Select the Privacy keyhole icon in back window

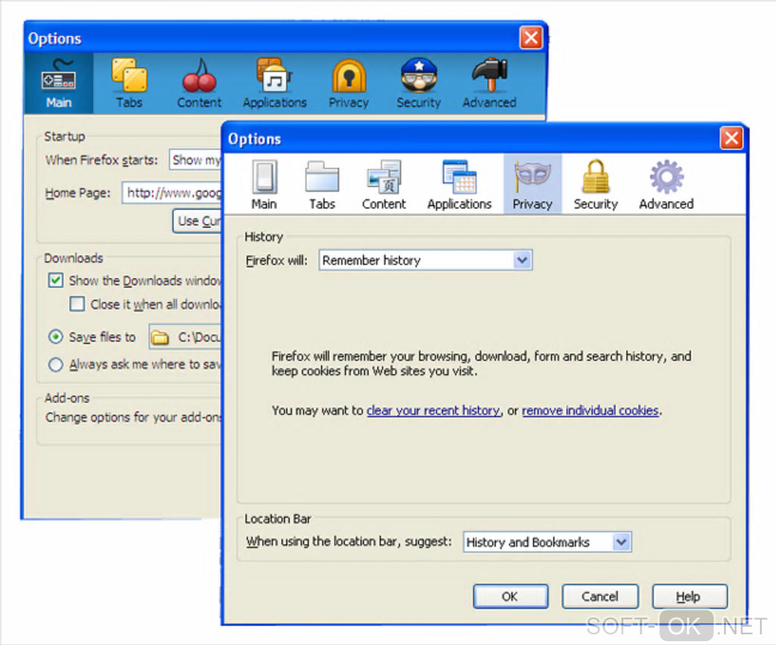349,76
